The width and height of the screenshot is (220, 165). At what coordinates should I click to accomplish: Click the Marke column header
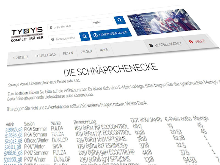[56, 123]
